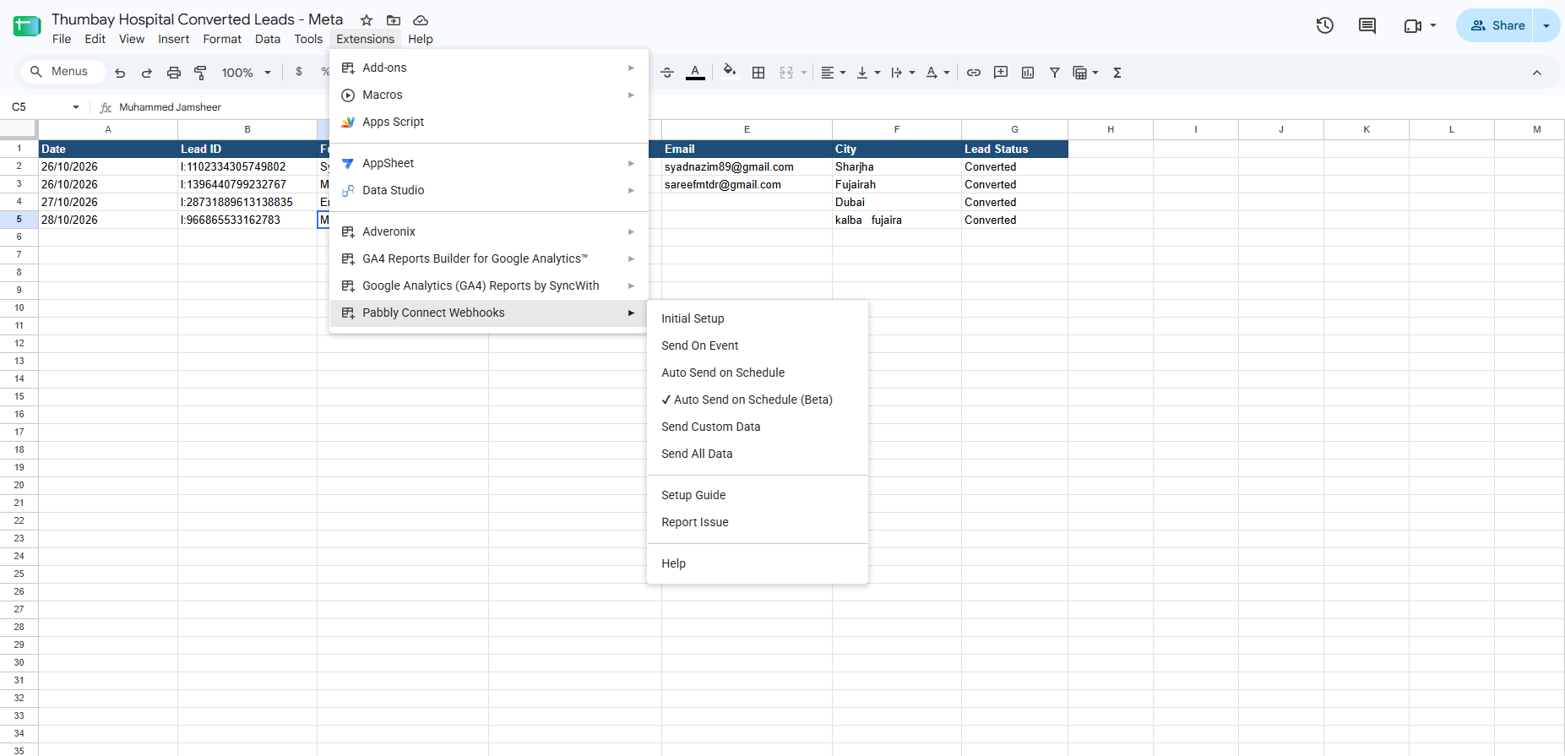Open the fill color bucket
This screenshot has height=756, width=1565.
coord(730,72)
